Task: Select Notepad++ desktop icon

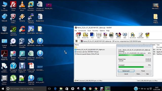Action: [x=22, y=79]
